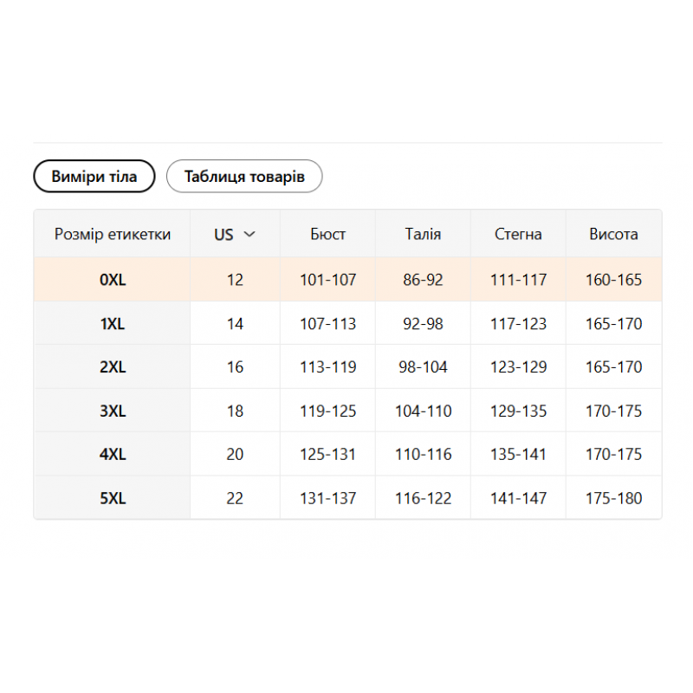Click the Талія column header
This screenshot has height=693, width=693.
pyautogui.click(x=423, y=234)
